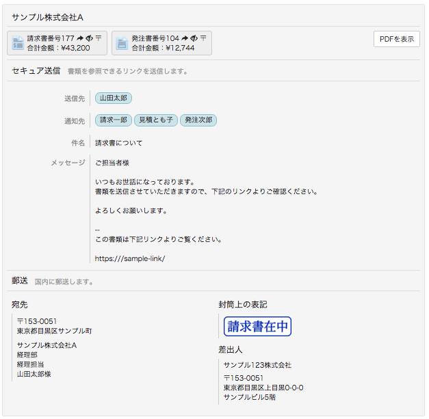Screen dimensions: 429x419
Task: Click the 経理担当 line in destination
Action: 30,364
